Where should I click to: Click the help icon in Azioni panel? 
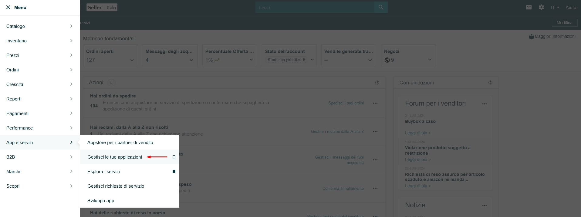point(377,83)
